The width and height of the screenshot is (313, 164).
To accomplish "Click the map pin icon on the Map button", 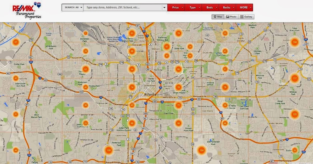I will 215,16.
